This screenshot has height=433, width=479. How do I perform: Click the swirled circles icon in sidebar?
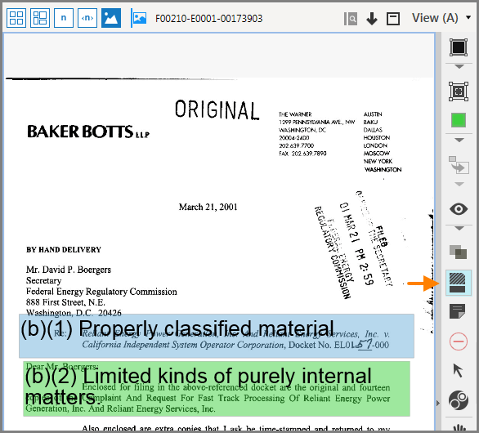coord(459,400)
